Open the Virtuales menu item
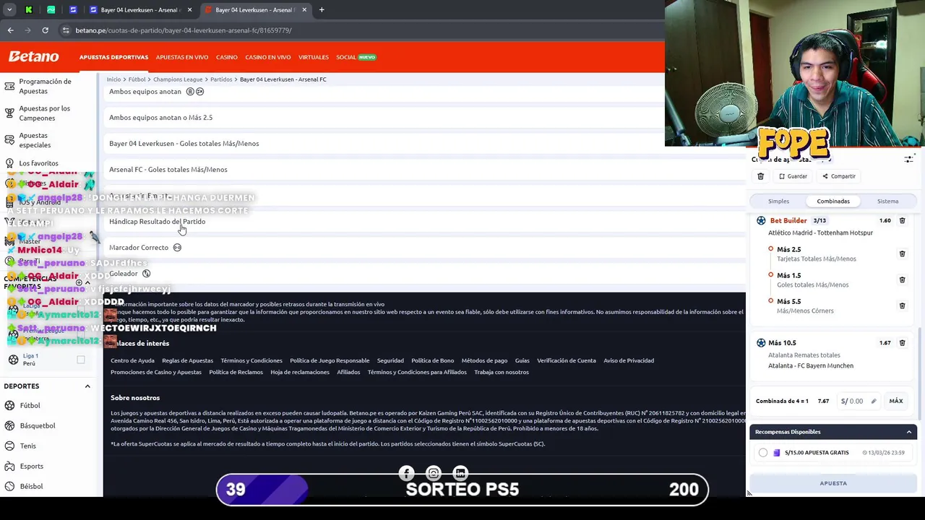The height and width of the screenshot is (520, 925). 314,57
